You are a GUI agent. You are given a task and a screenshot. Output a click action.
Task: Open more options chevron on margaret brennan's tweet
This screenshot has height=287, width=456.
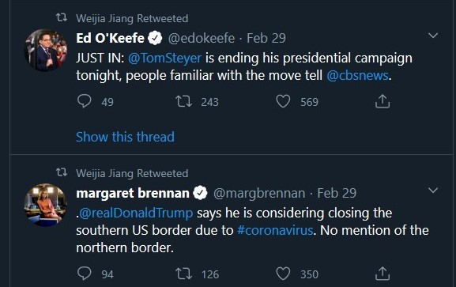pyautogui.click(x=433, y=191)
